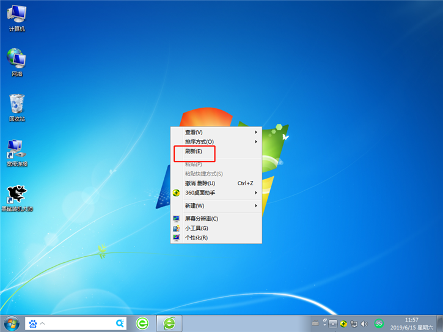Select the 网络 desktop icon
Screen dimensions: 443x332
click(16, 61)
